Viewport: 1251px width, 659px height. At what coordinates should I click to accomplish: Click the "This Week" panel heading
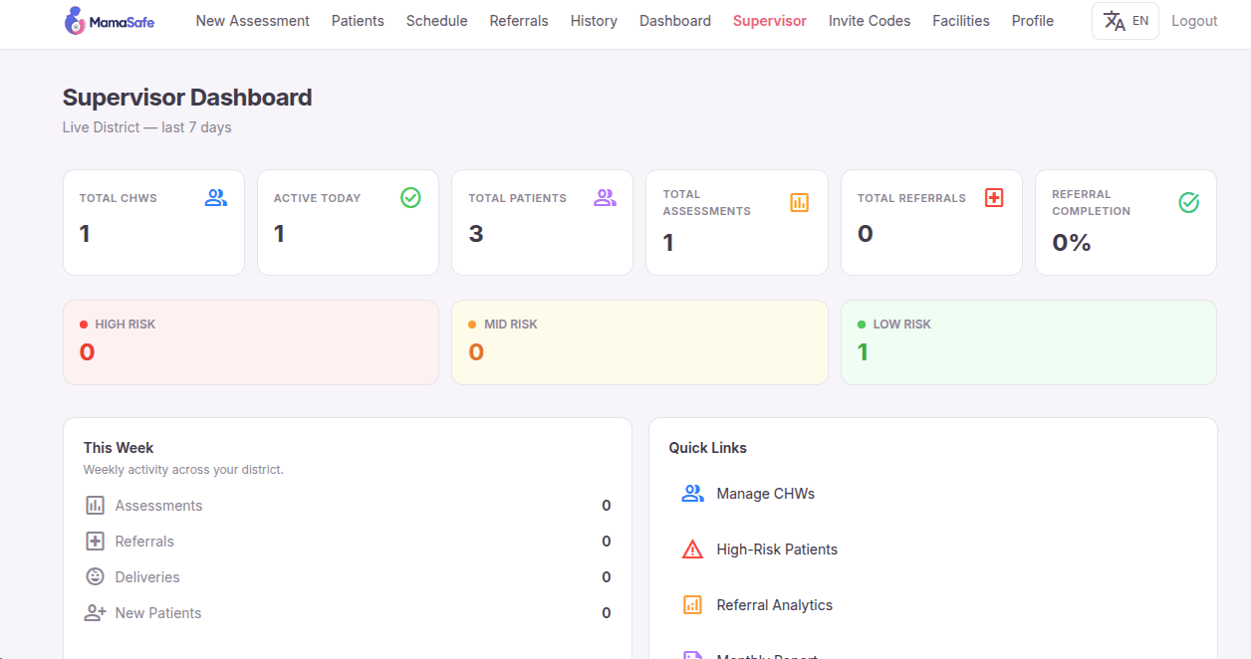[x=119, y=448]
